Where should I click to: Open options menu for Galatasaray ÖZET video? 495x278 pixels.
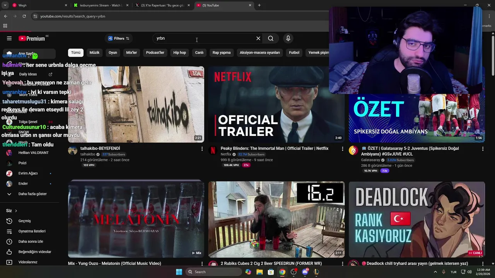click(x=483, y=149)
